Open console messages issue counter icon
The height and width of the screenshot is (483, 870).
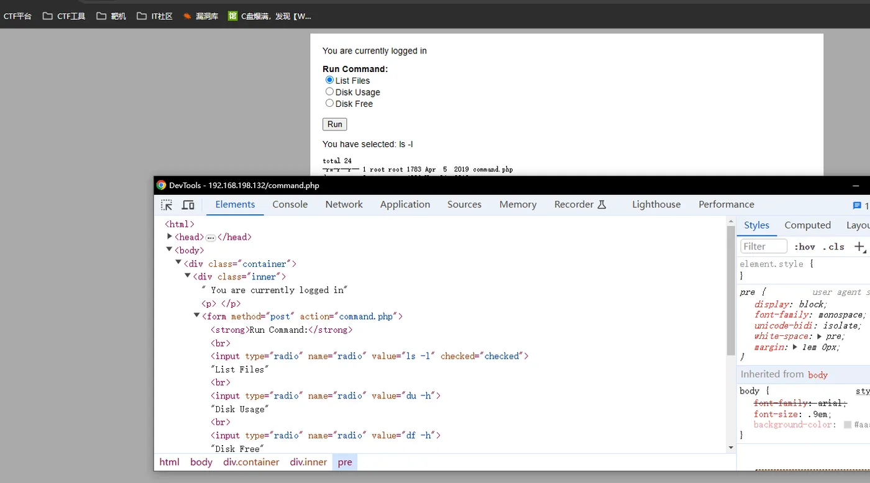[858, 205]
